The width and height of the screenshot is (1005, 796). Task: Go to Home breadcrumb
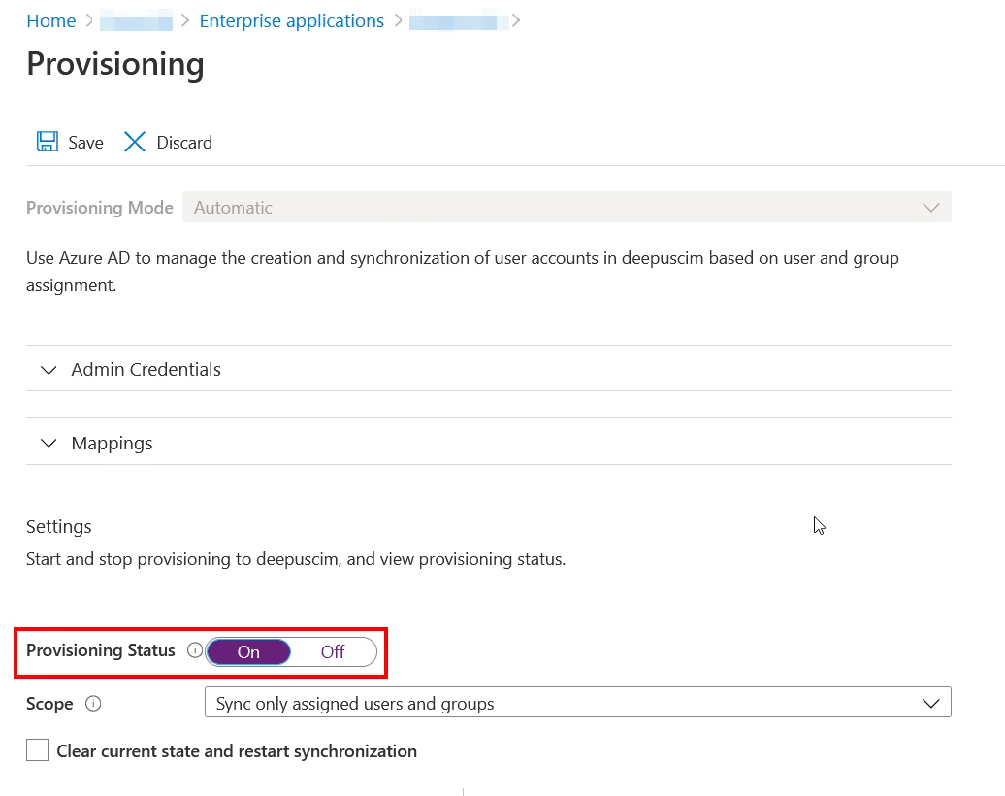50,20
